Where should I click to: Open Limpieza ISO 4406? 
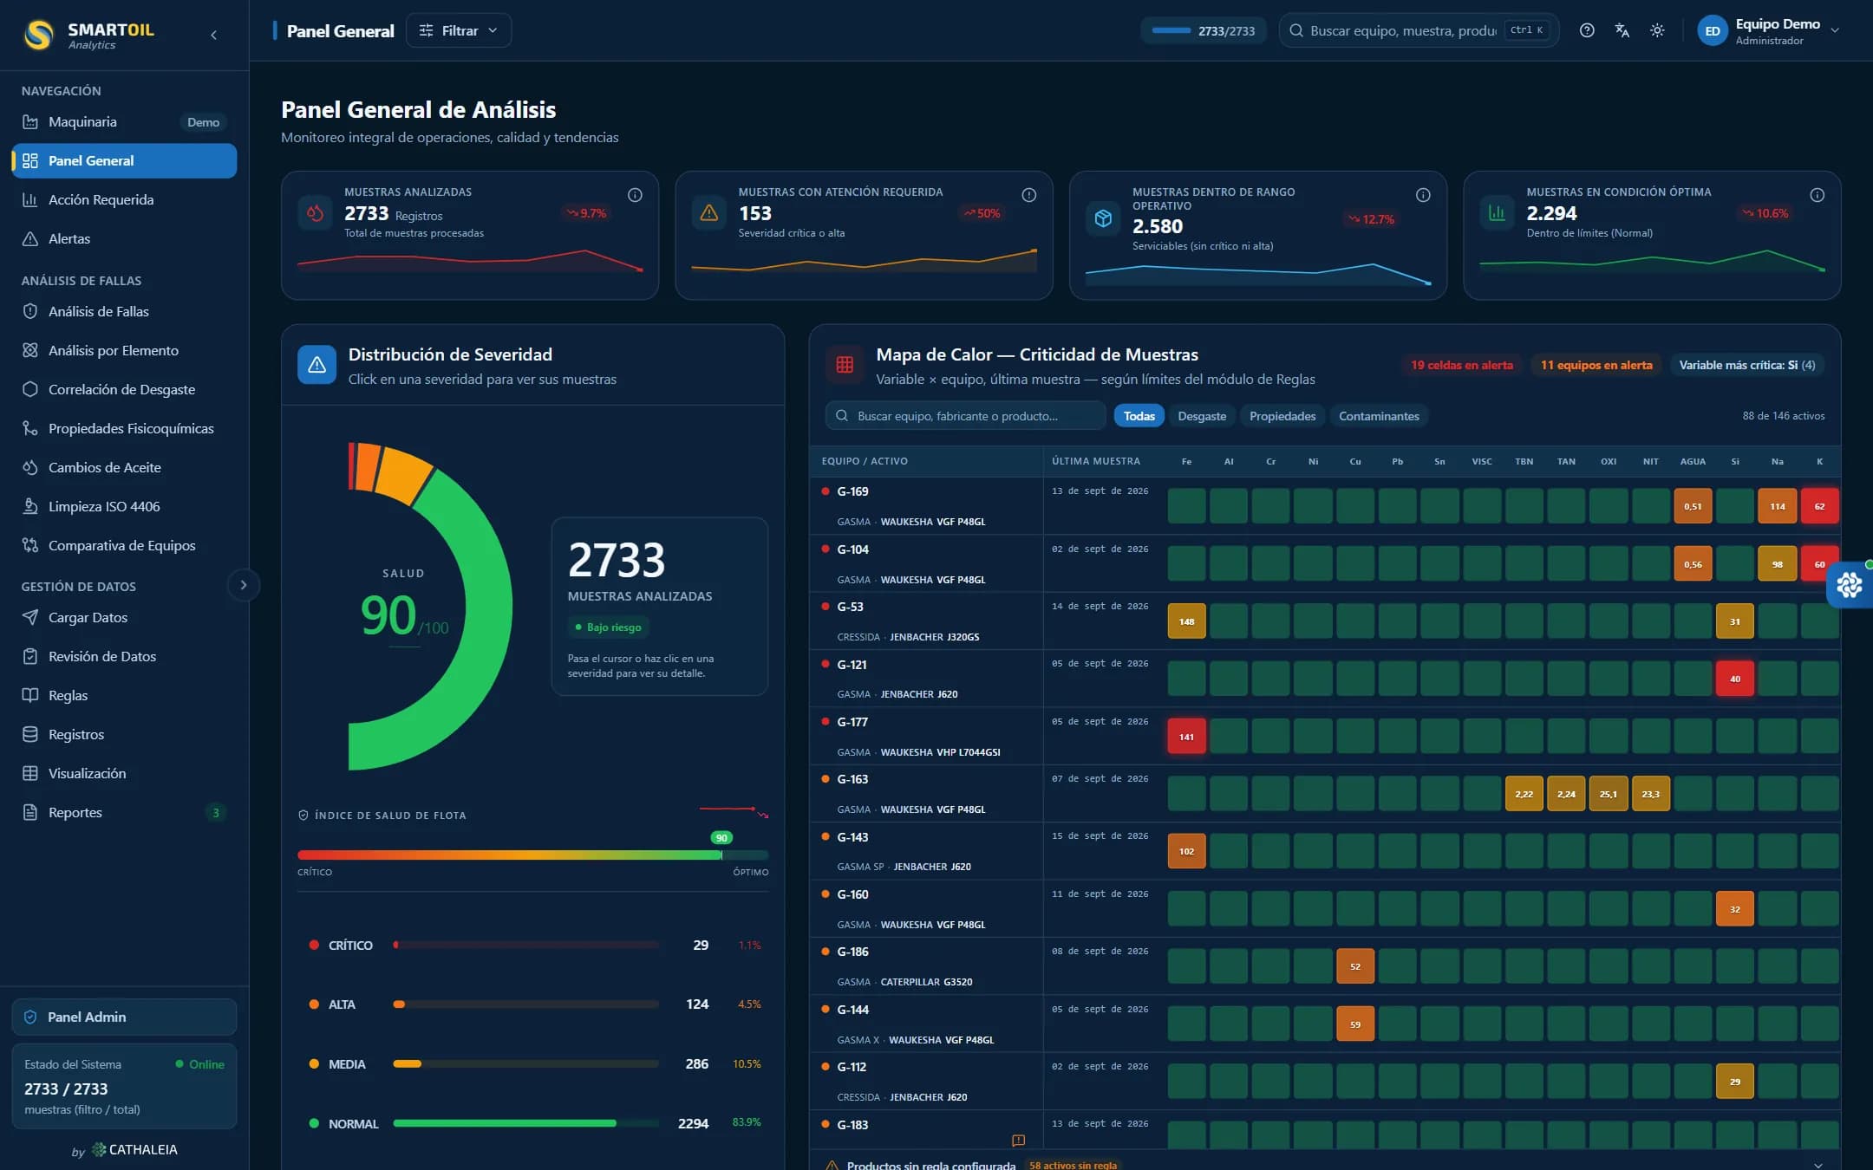[124, 507]
